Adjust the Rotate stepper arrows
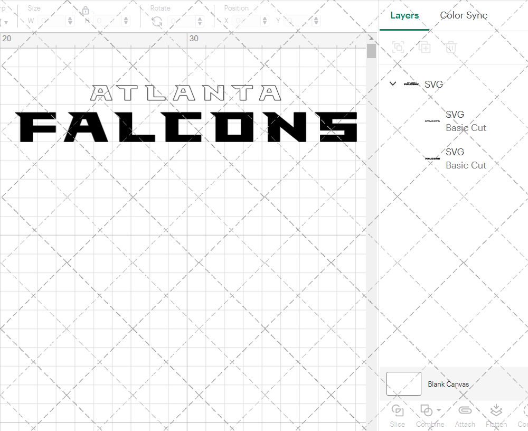This screenshot has width=528, height=431. click(200, 21)
